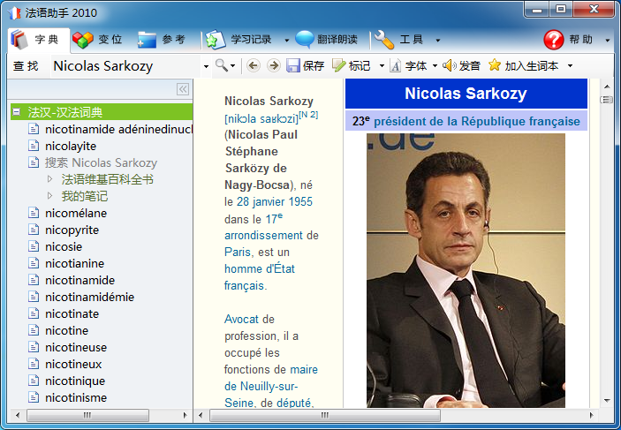Image resolution: width=621 pixels, height=430 pixels.
Task: Click the search input containing Nicolas Sarkozy
Action: pos(126,65)
